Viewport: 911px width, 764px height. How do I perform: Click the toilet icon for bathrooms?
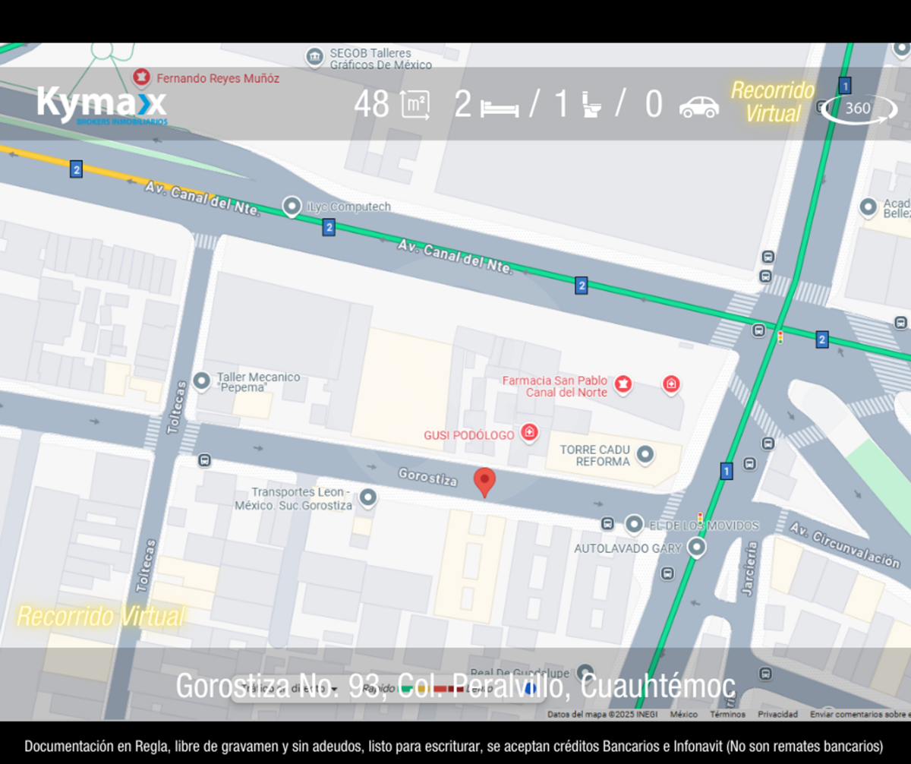click(x=592, y=105)
